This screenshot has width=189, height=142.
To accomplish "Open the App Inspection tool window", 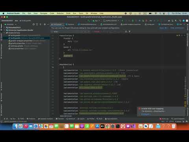I will (111, 119).
